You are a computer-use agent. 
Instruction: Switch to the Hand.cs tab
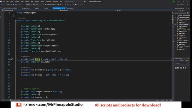pos(46,8)
